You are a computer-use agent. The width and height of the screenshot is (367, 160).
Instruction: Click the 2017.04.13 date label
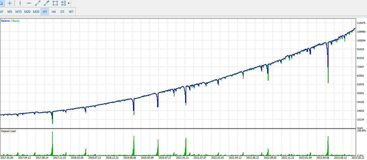click(x=24, y=158)
